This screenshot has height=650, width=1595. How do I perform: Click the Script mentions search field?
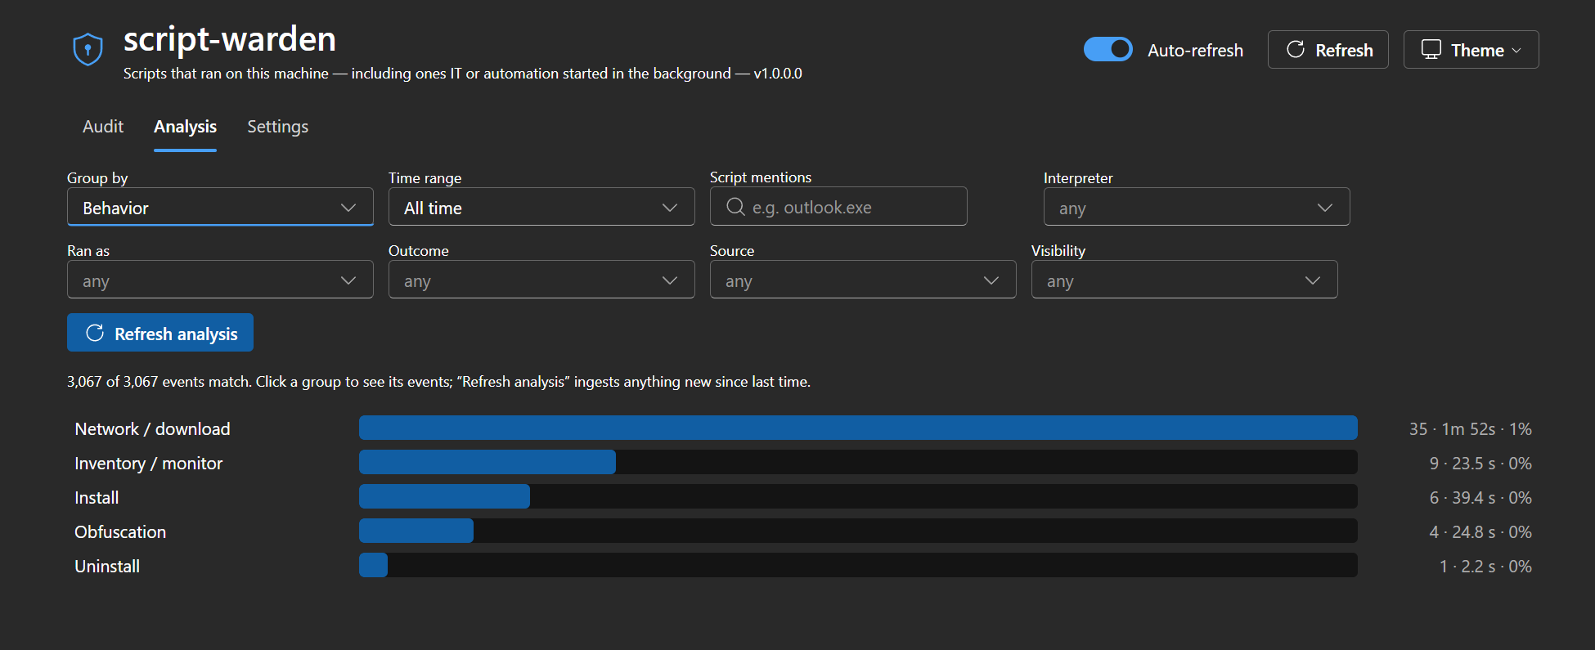click(838, 206)
